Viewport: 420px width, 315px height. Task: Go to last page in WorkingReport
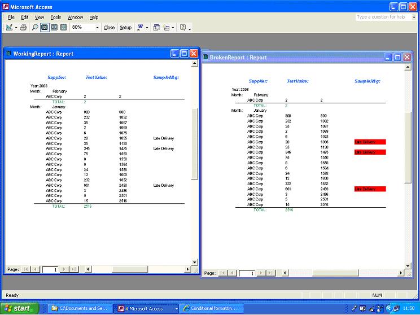[x=73, y=269]
